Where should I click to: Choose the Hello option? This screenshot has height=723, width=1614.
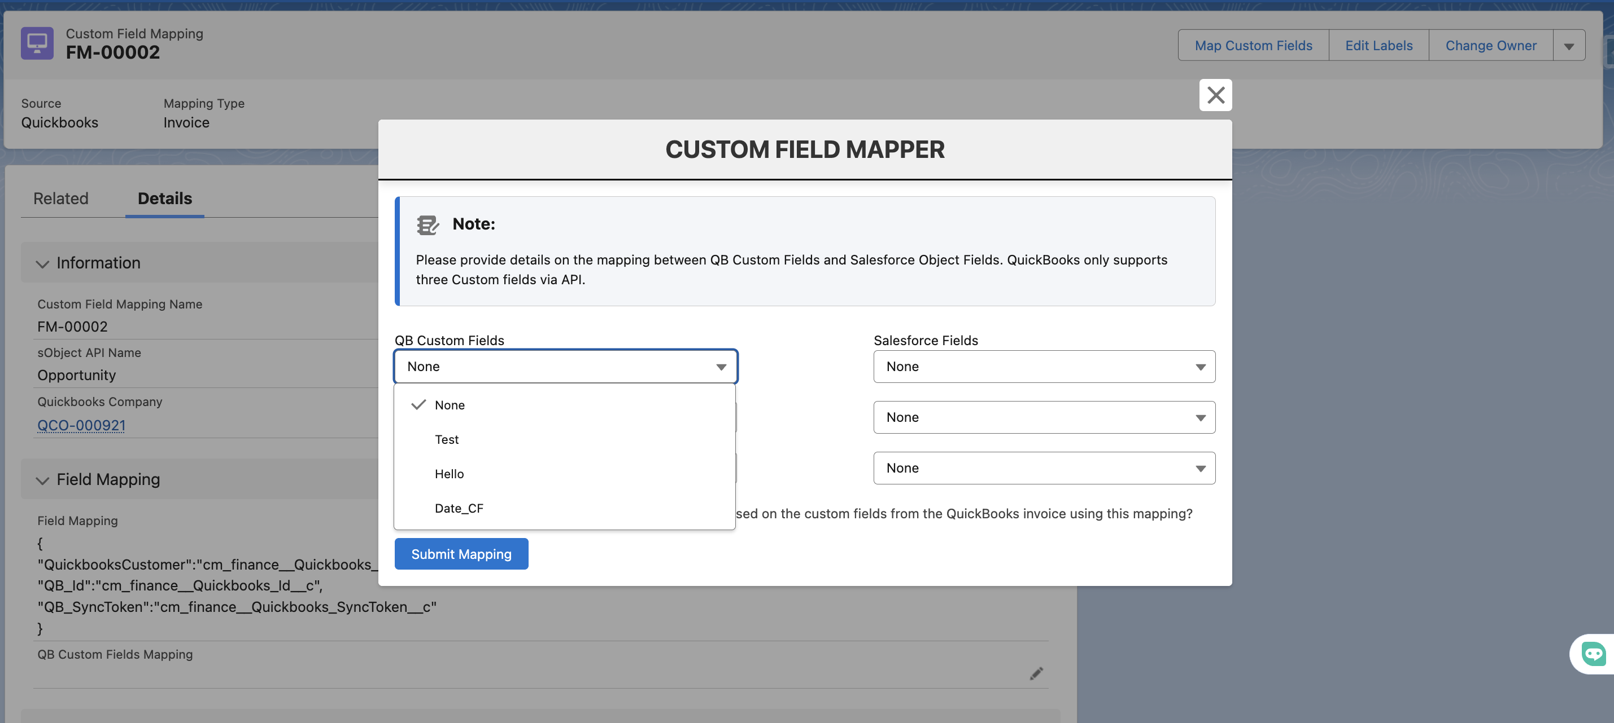(x=565, y=474)
